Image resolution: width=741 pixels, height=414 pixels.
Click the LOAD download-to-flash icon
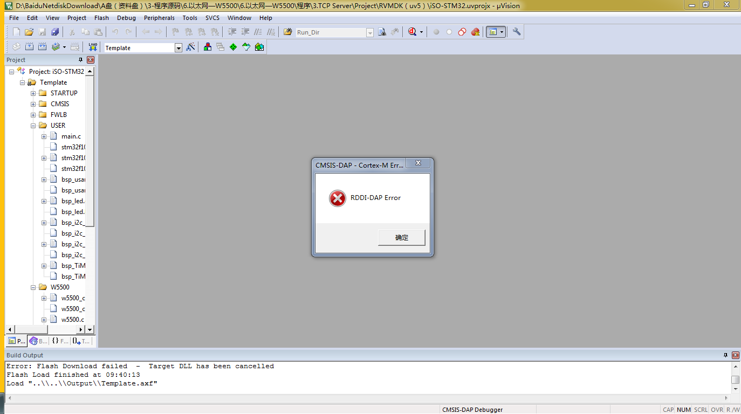tap(93, 47)
